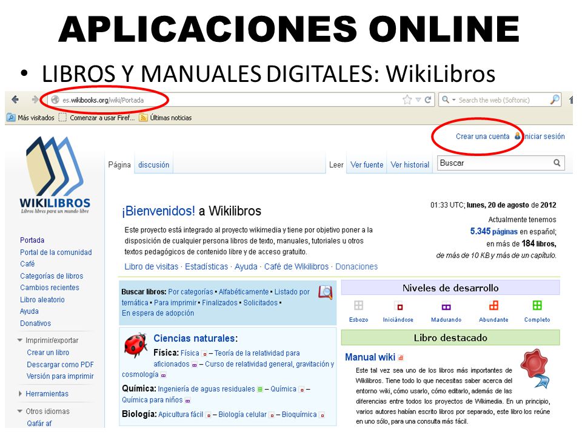This screenshot has height=437, width=582.
Task: Browse books Por categorías
Action: [x=191, y=292]
